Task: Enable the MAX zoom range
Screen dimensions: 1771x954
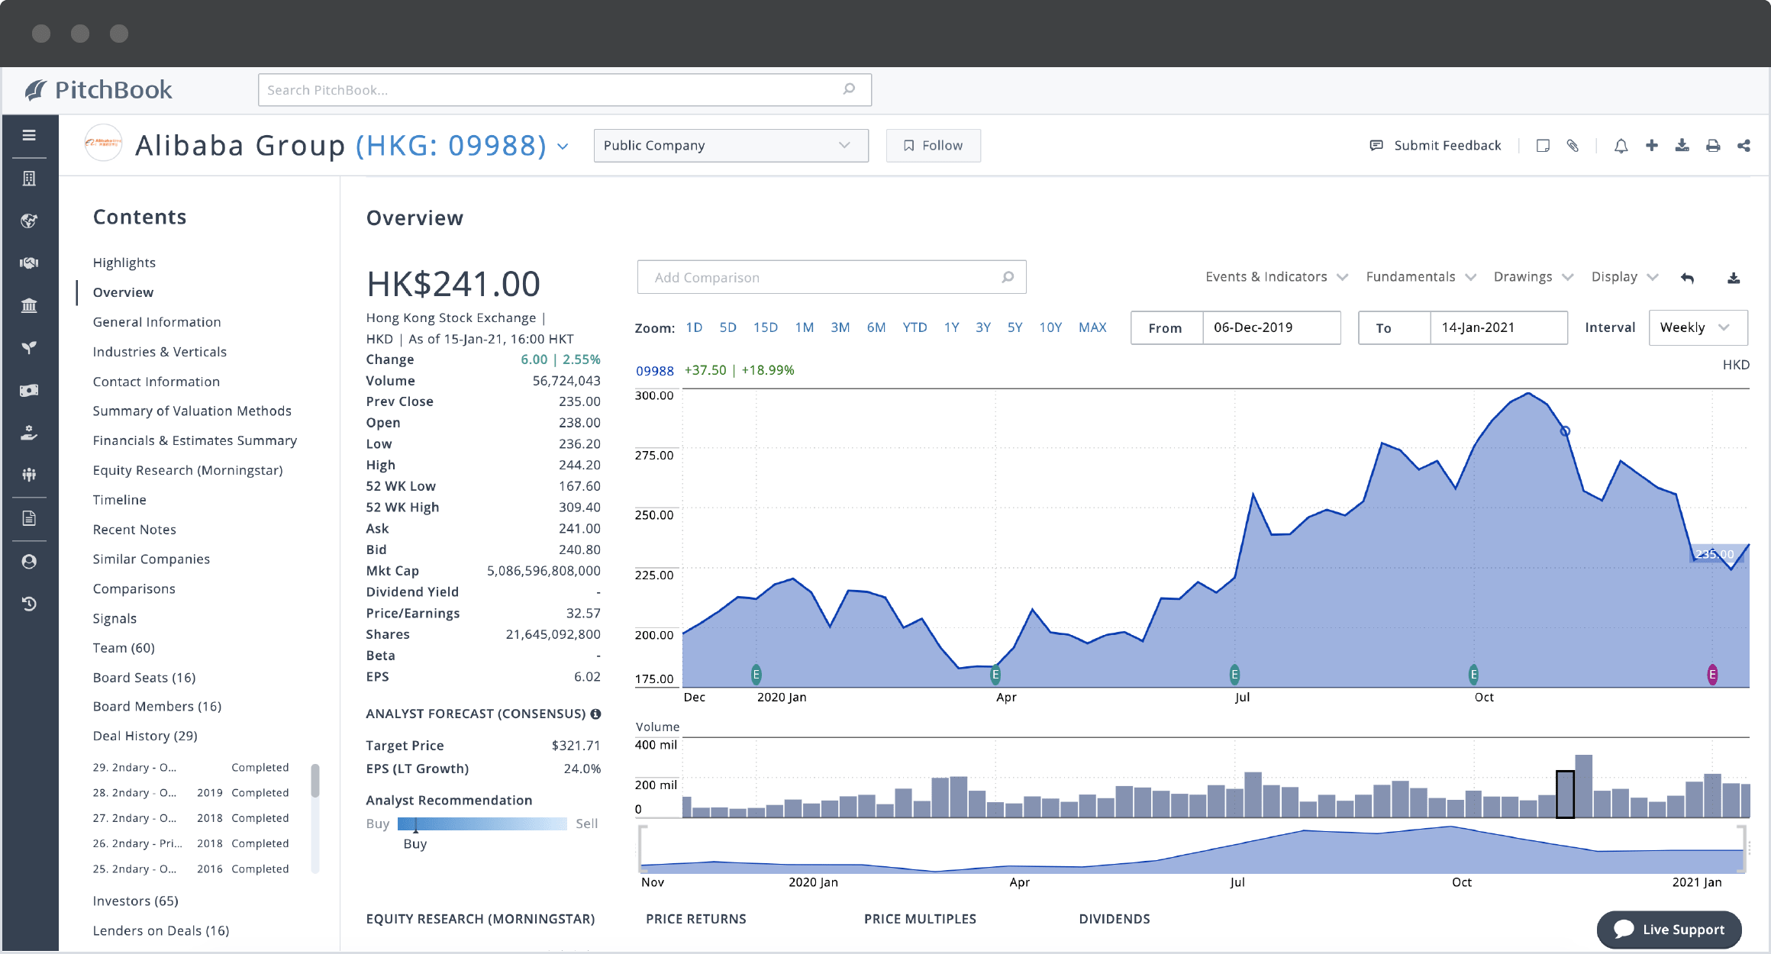Action: (x=1092, y=327)
